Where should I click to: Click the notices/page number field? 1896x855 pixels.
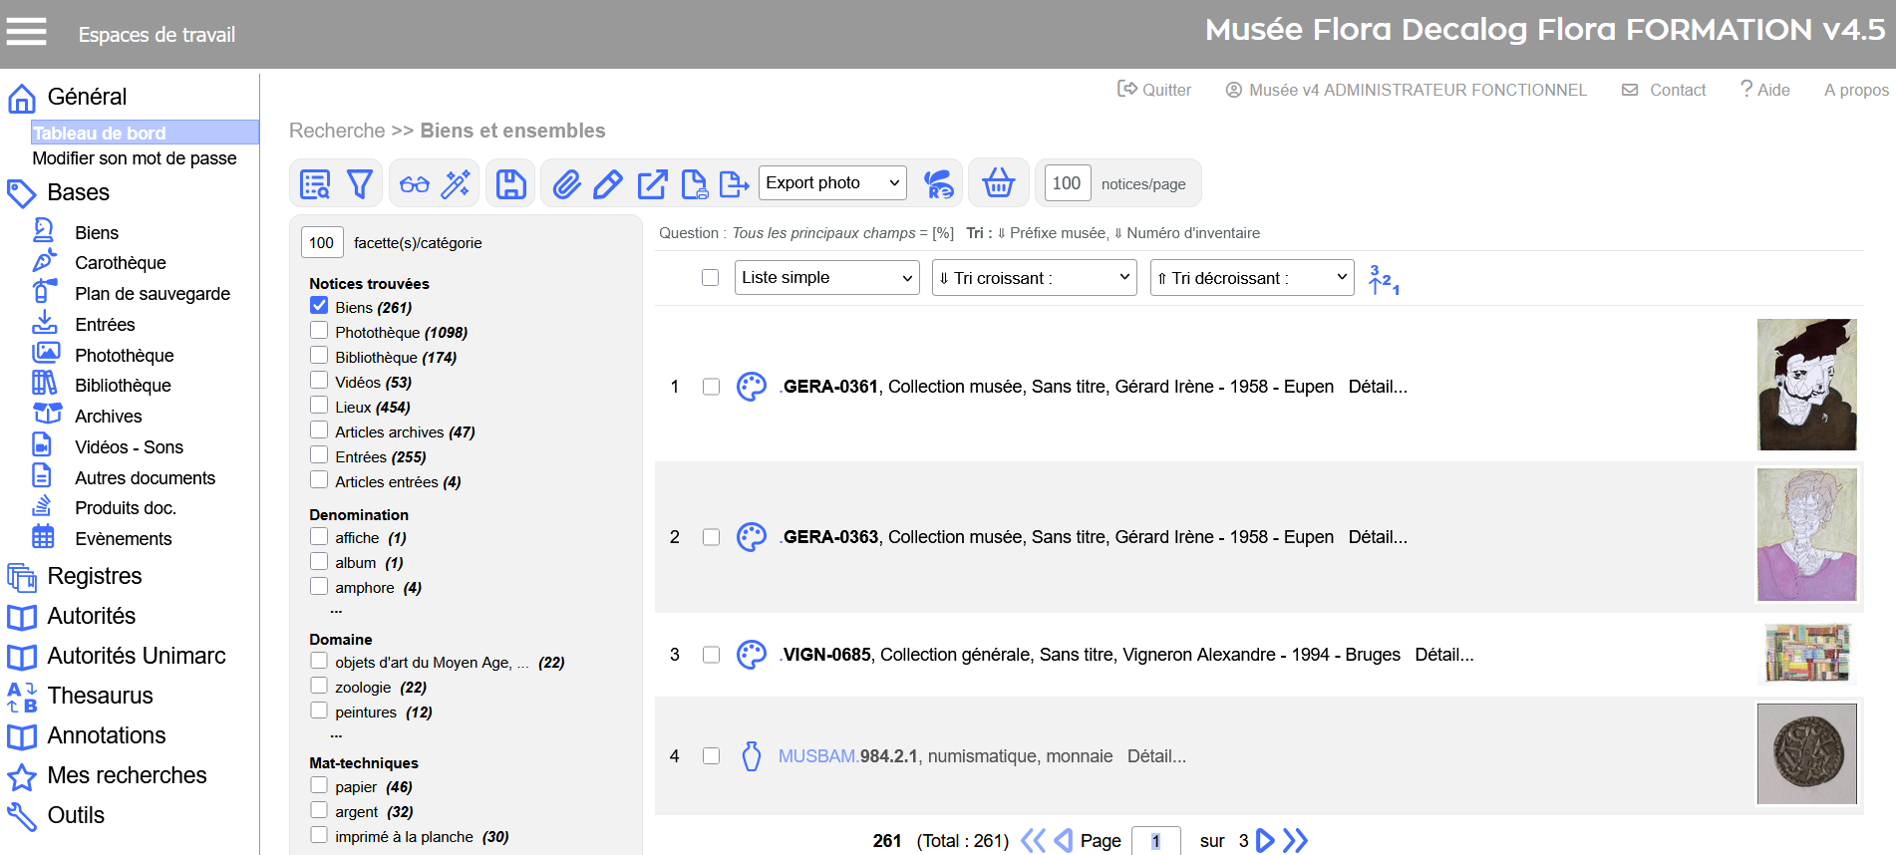[x=1067, y=183]
